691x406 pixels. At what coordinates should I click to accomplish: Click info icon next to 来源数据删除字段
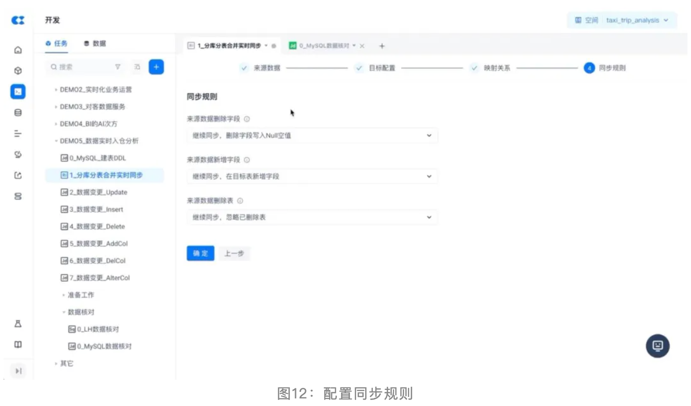[247, 119]
